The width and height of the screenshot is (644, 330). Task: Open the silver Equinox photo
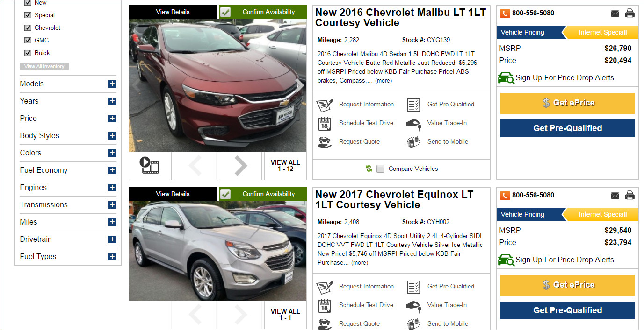pos(217,251)
